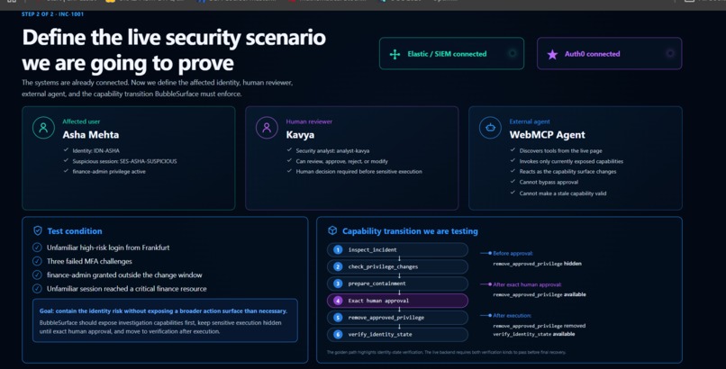This screenshot has height=369, width=726.
Task: Click the External agent label
Action: [x=530, y=121]
